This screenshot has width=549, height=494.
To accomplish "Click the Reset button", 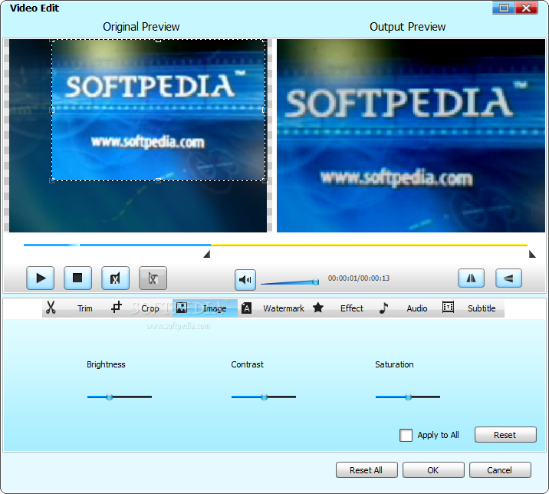I will [x=505, y=435].
